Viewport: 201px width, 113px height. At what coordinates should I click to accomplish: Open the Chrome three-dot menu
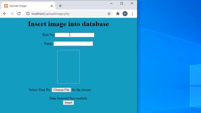132,14
